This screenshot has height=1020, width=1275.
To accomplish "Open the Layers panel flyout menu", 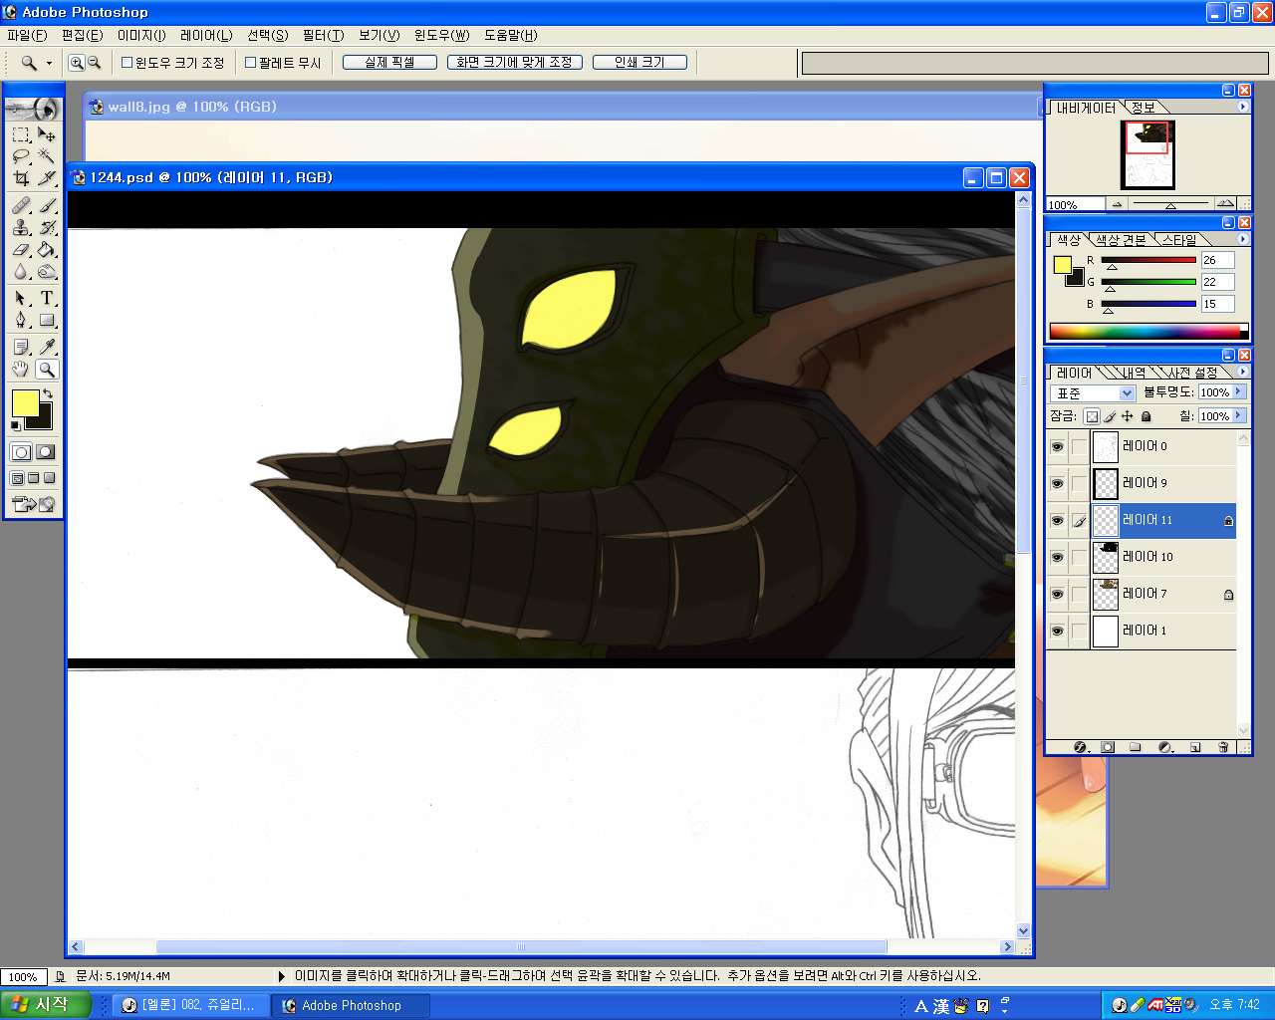I will pyautogui.click(x=1242, y=372).
